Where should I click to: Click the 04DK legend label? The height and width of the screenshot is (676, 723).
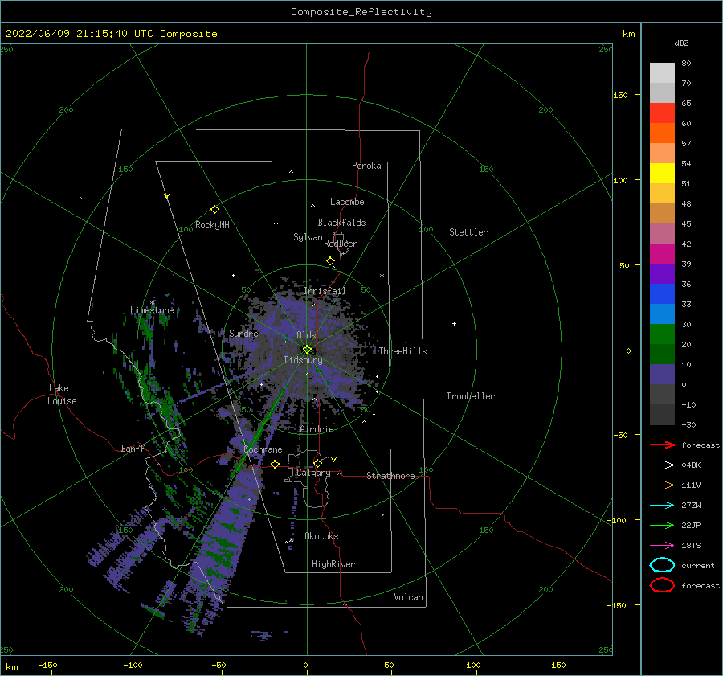tap(691, 465)
